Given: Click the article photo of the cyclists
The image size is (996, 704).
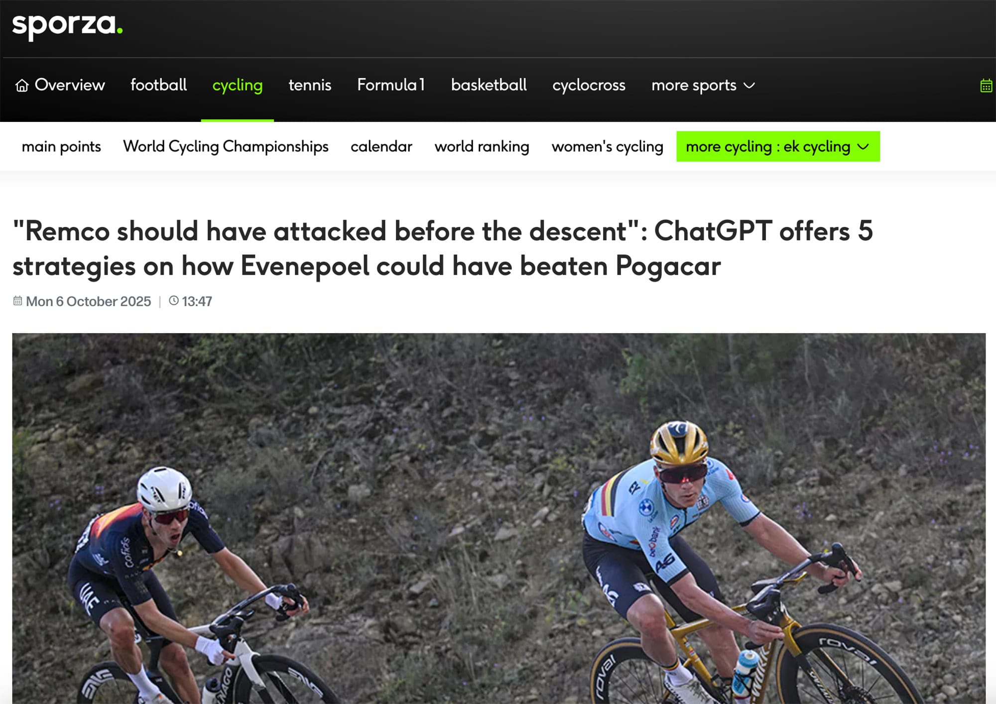Looking at the screenshot, I should (x=498, y=518).
